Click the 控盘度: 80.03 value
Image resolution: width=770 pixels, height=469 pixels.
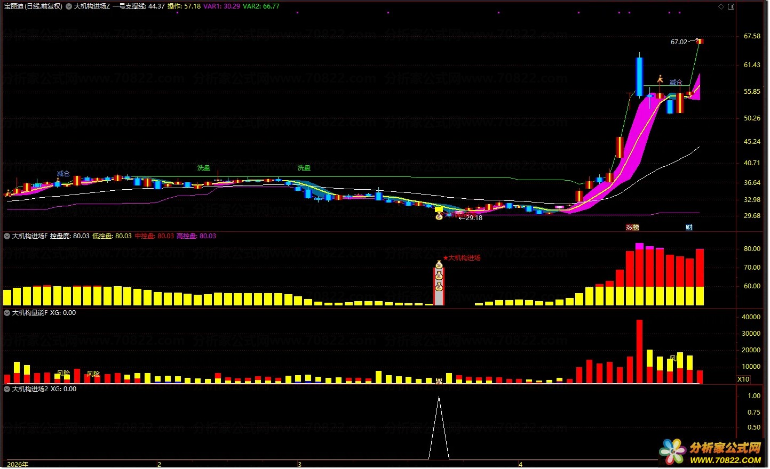tap(69, 236)
